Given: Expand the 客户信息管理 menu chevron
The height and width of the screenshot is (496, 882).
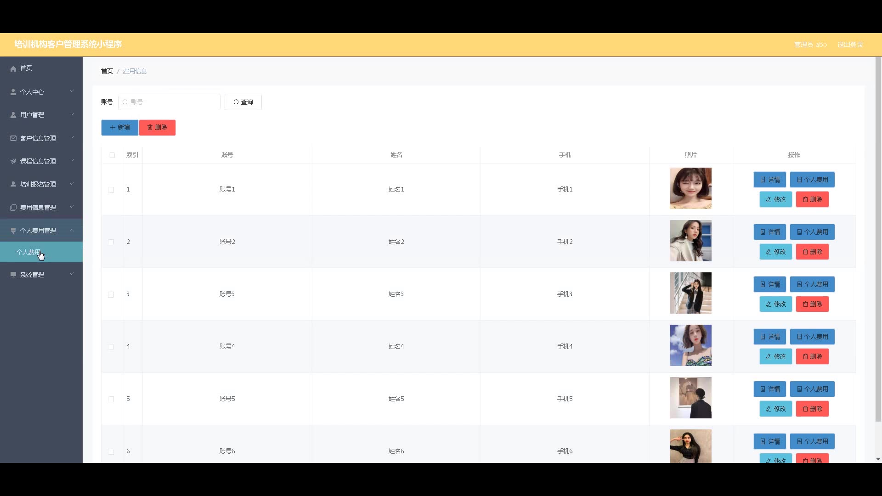Looking at the screenshot, I should pos(72,137).
